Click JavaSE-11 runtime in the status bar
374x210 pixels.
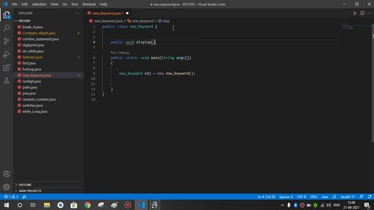pyautogui.click(x=348, y=197)
